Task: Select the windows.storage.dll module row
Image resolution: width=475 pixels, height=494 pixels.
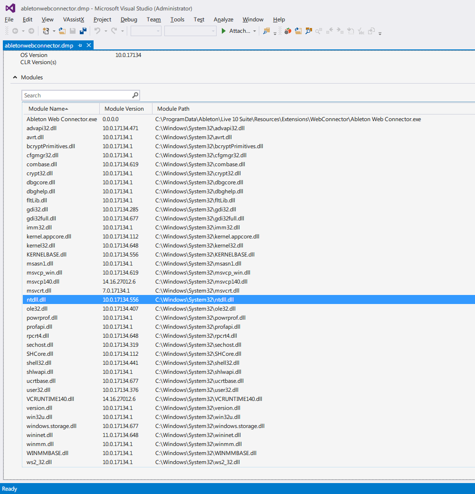Action: pyautogui.click(x=249, y=426)
